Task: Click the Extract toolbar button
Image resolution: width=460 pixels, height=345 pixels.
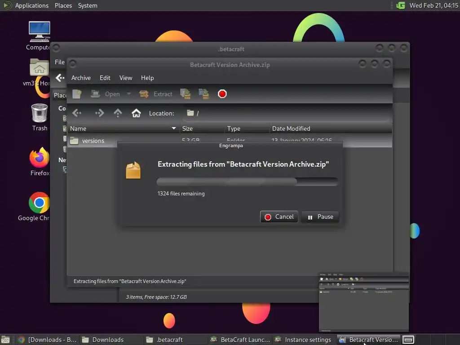Action: 156,94
